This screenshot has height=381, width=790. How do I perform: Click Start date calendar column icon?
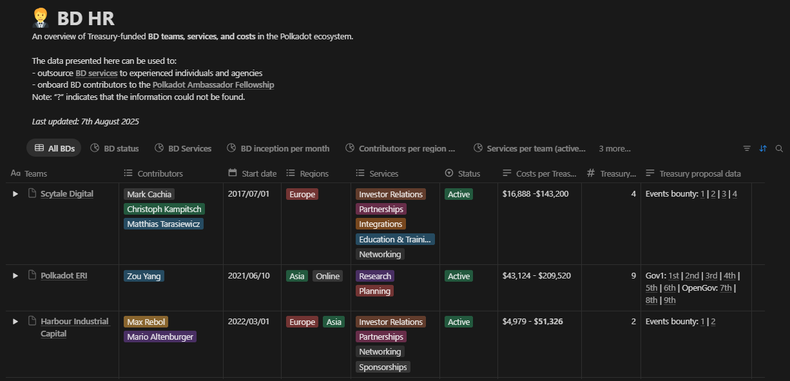233,173
